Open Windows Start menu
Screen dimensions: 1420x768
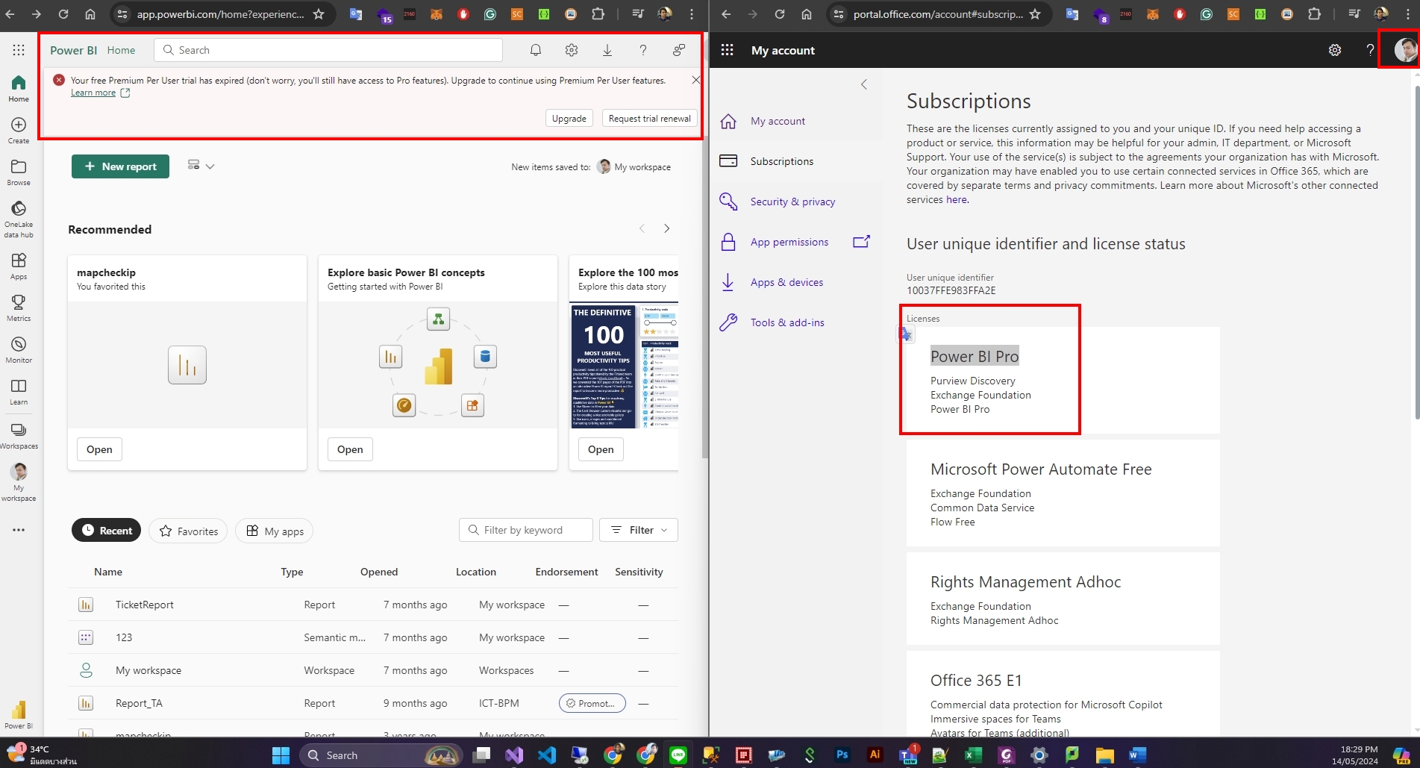pyautogui.click(x=281, y=755)
